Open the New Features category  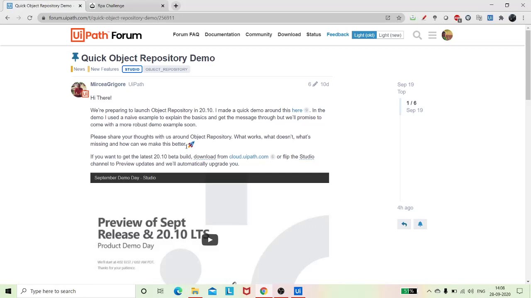103,69
